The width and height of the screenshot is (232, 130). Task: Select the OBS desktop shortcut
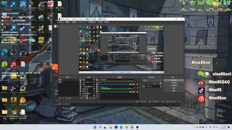(x=14, y=53)
